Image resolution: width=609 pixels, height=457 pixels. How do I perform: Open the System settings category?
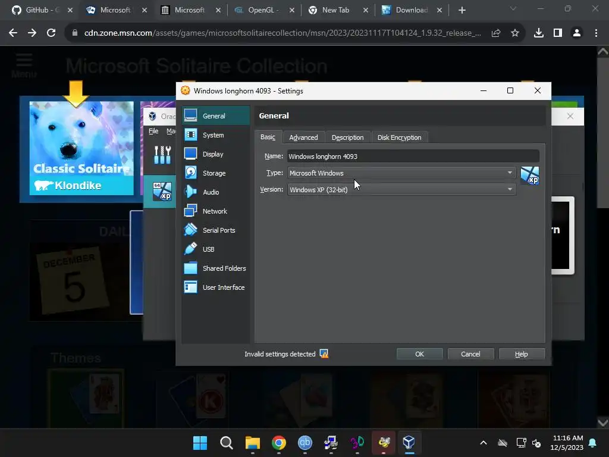[215, 135]
